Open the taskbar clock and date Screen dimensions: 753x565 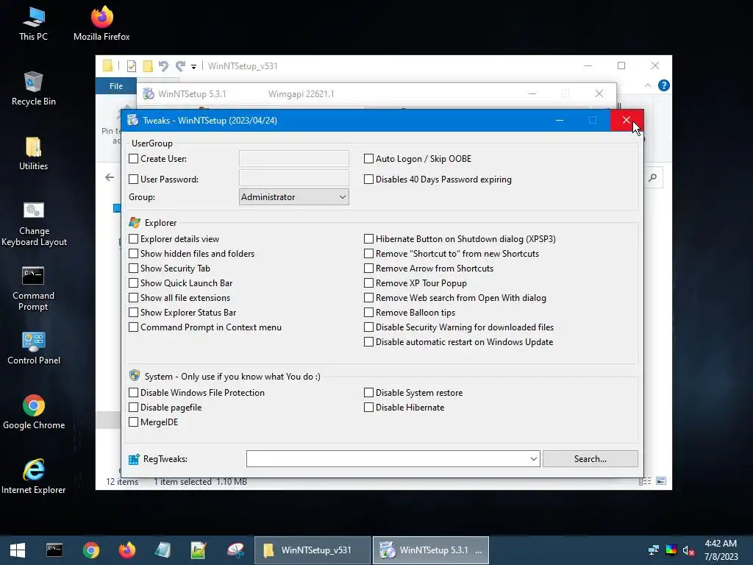721,550
